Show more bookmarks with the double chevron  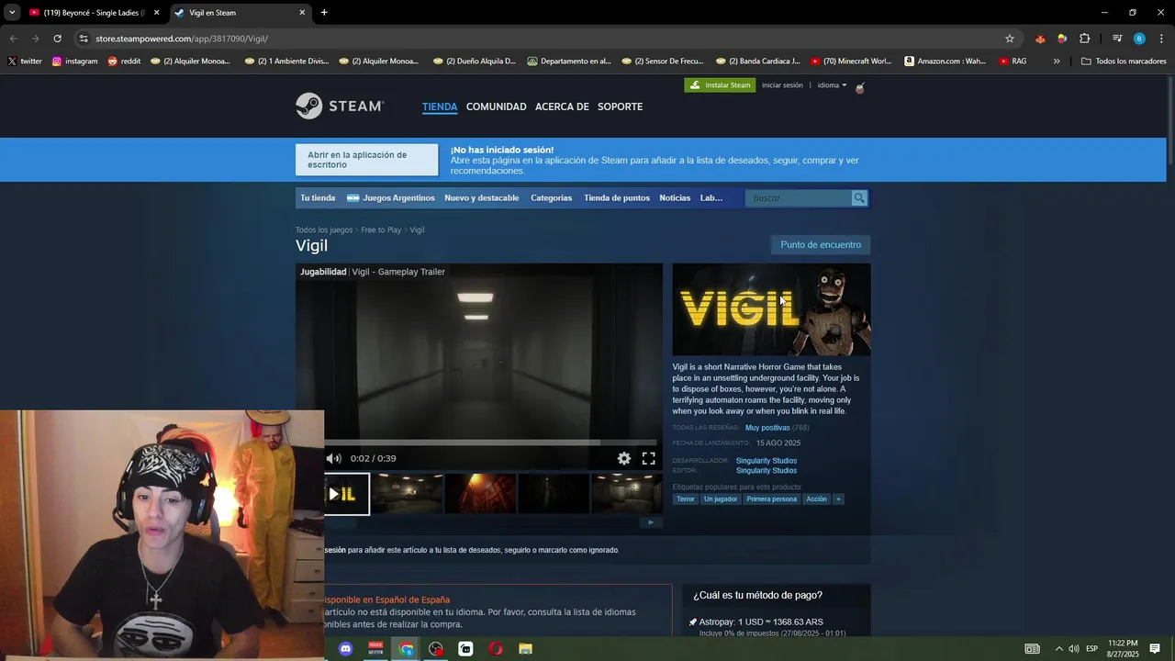click(1057, 62)
